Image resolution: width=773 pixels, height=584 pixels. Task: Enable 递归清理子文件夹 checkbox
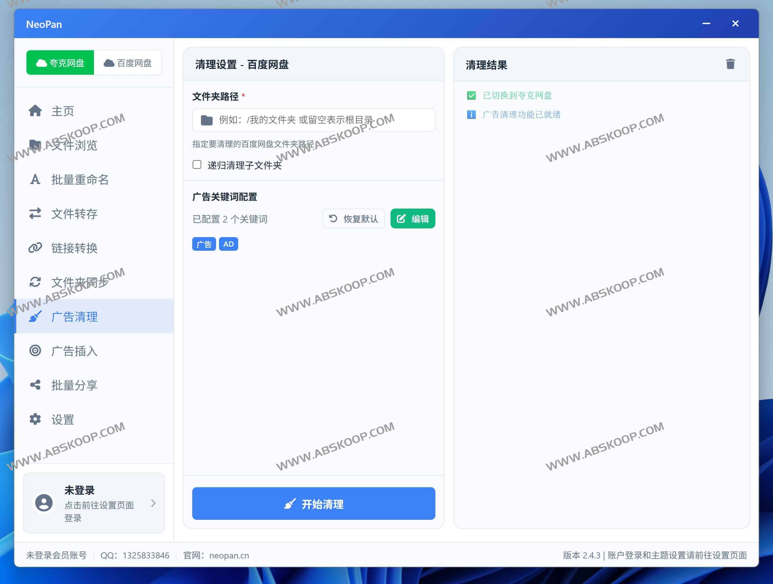(x=197, y=165)
